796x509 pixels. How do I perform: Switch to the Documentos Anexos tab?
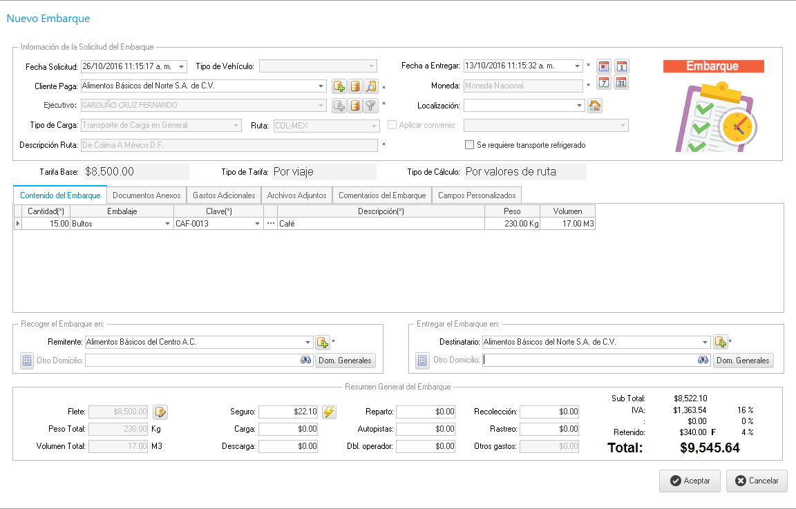146,195
